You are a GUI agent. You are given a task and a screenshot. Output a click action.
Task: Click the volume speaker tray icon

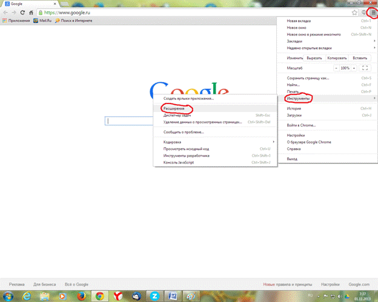pyautogui.click(x=340, y=296)
